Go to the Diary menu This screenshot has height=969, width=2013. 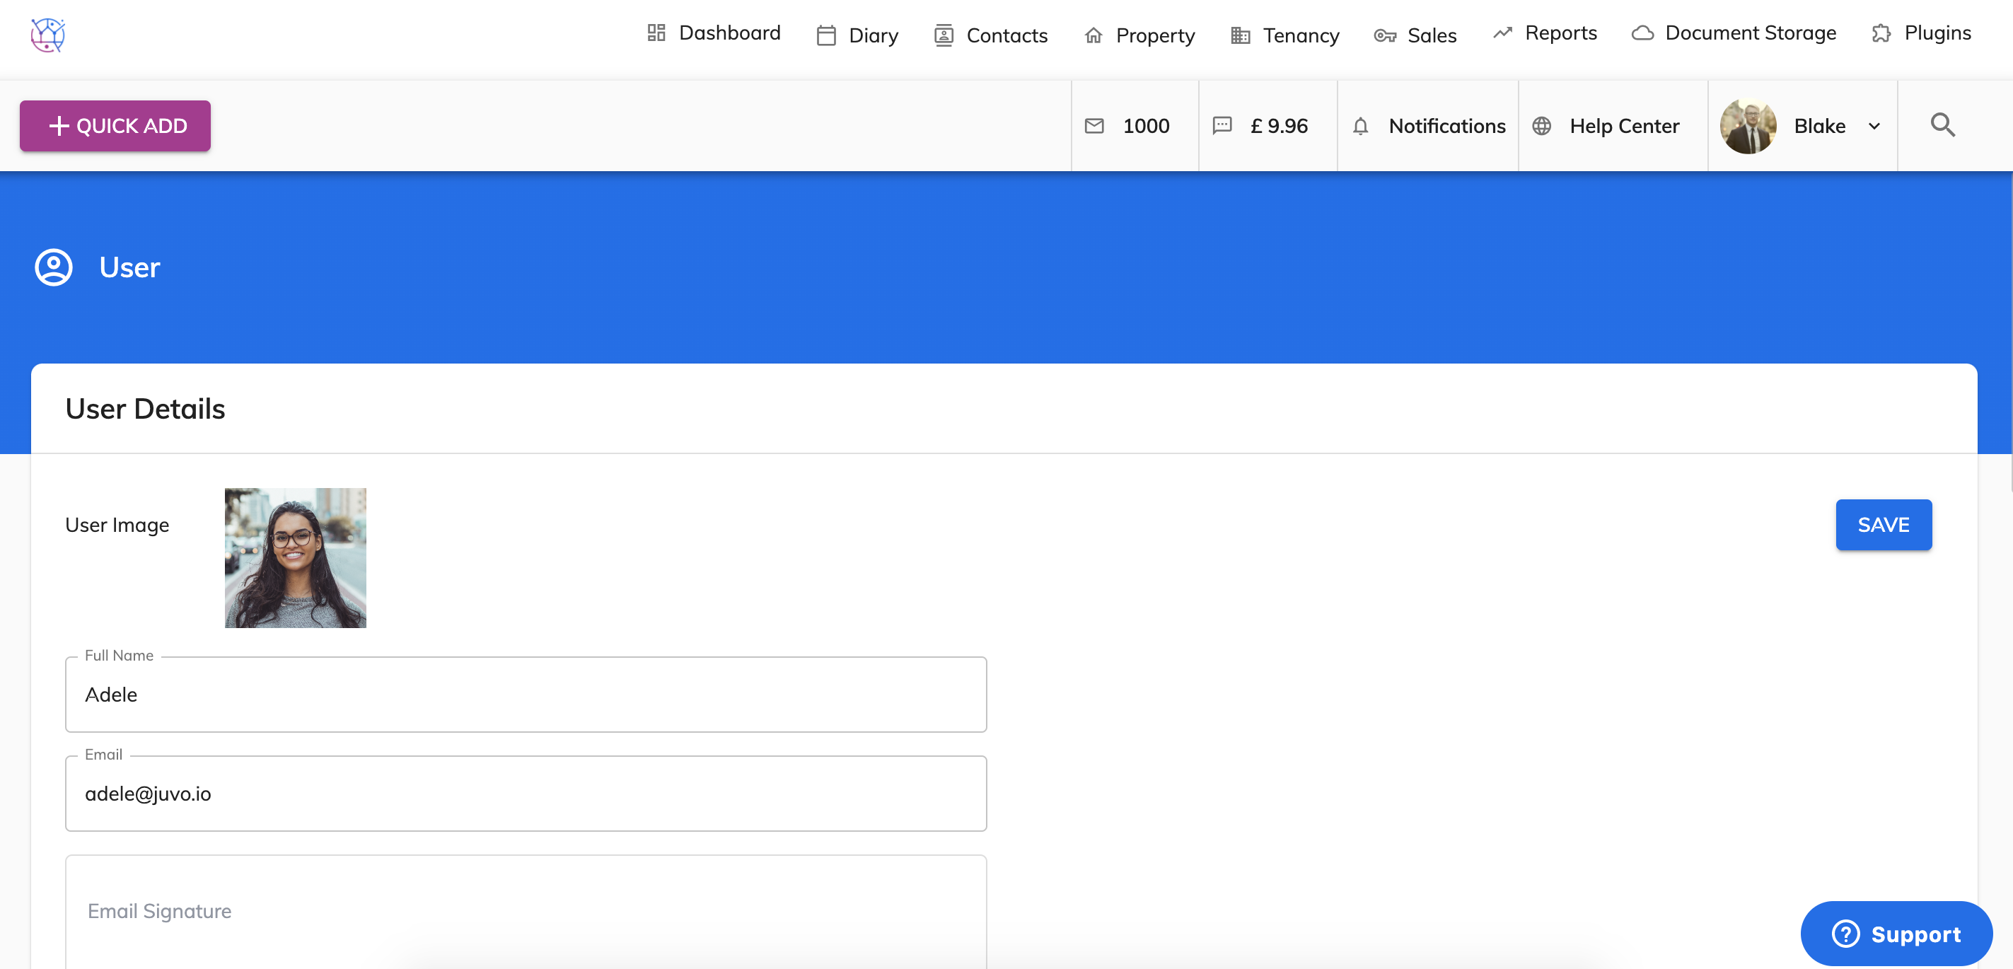click(857, 35)
